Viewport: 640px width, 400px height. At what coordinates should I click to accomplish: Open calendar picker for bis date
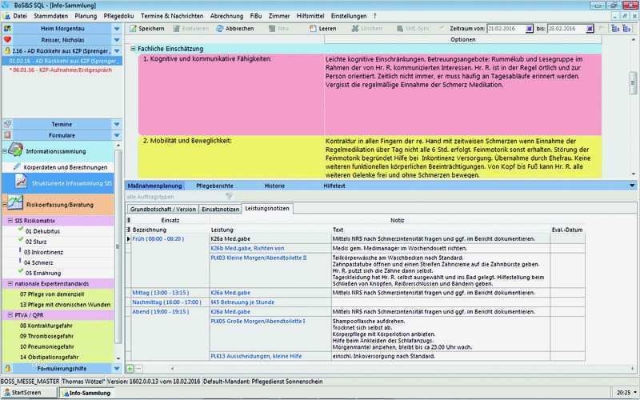pyautogui.click(x=590, y=29)
